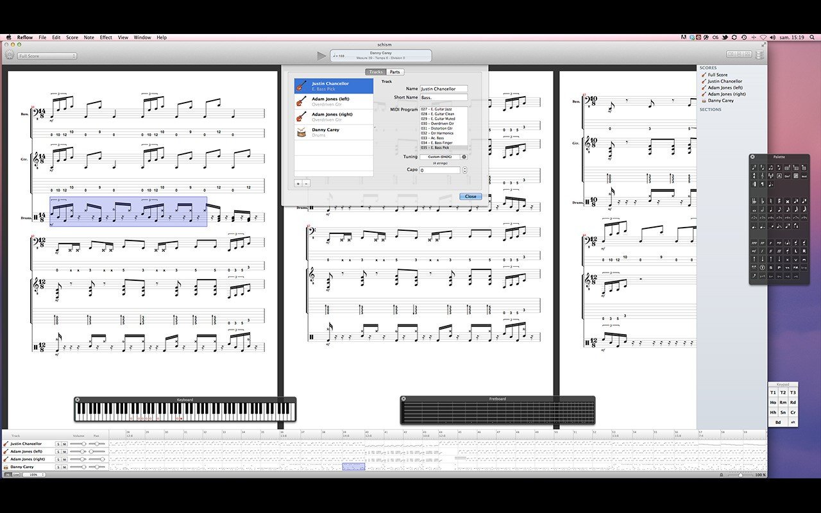Screen dimensions: 821x513
Task: Open Adam Jones (left) score in sidebar
Action: coord(725,88)
